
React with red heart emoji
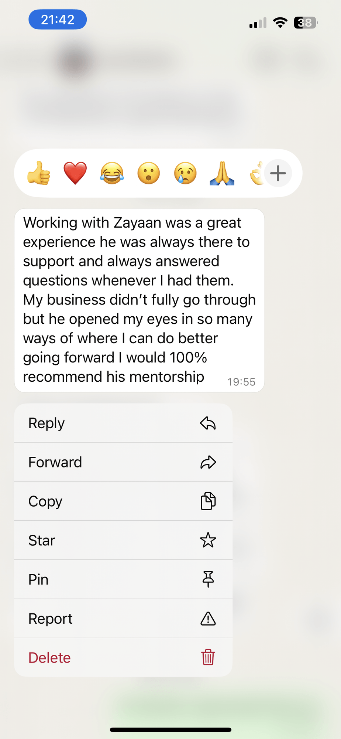[75, 173]
